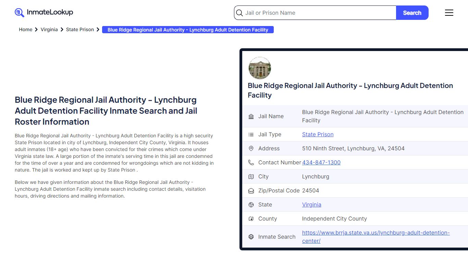Click the Jail Name building icon
Image resolution: width=468 pixels, height=263 pixels.
point(251,116)
